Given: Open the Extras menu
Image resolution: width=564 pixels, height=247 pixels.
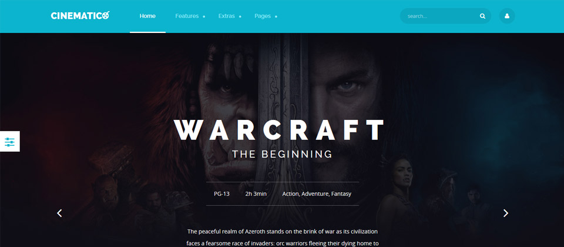Looking at the screenshot, I should click(226, 16).
